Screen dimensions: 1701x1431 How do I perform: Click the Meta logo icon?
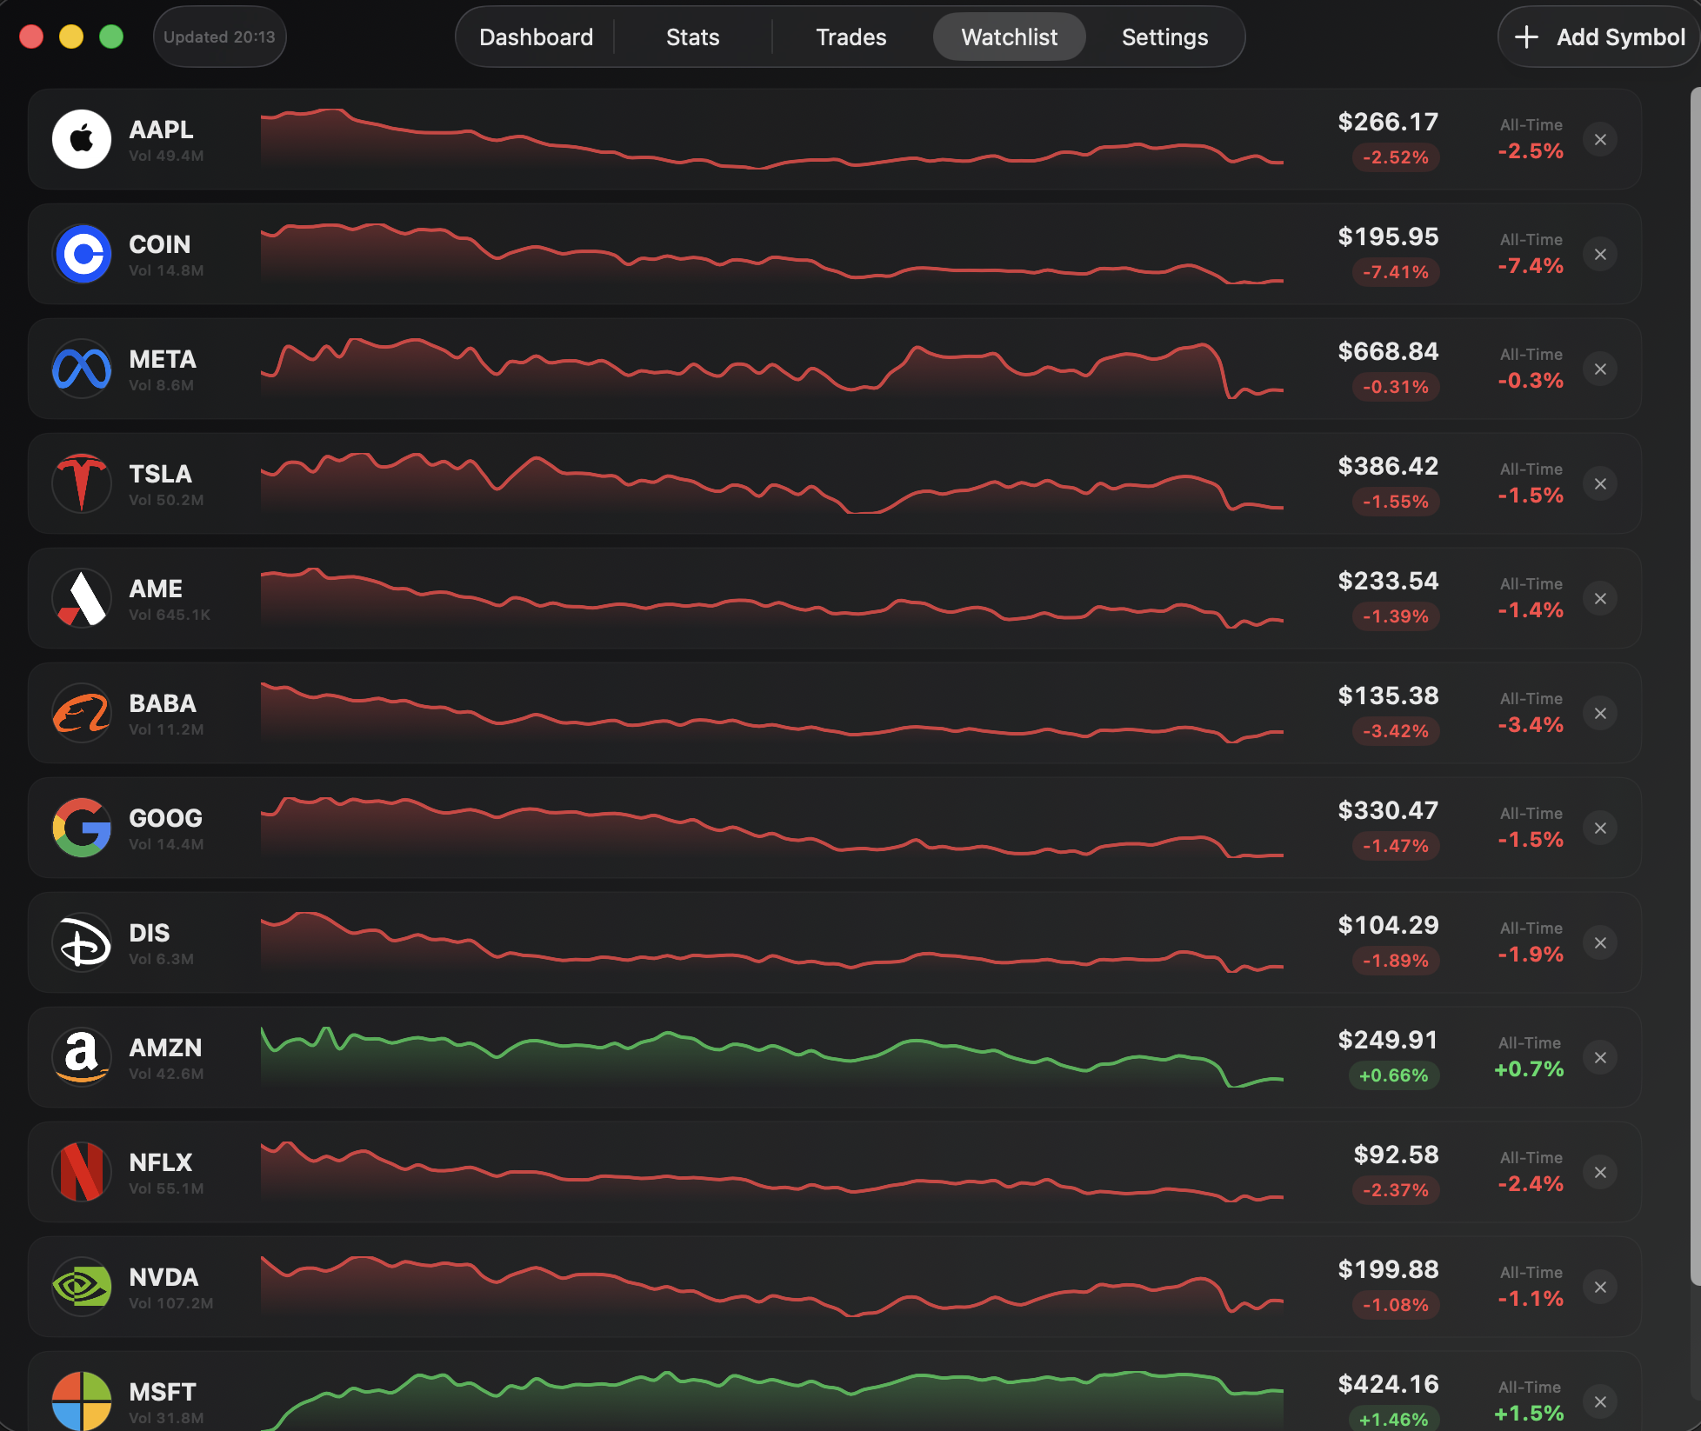82,369
